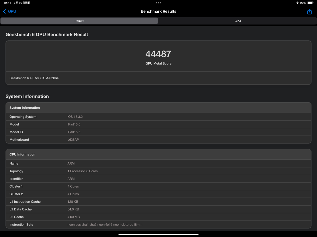Select the Model ID row
This screenshot has width=317, height=237.
pos(158,132)
